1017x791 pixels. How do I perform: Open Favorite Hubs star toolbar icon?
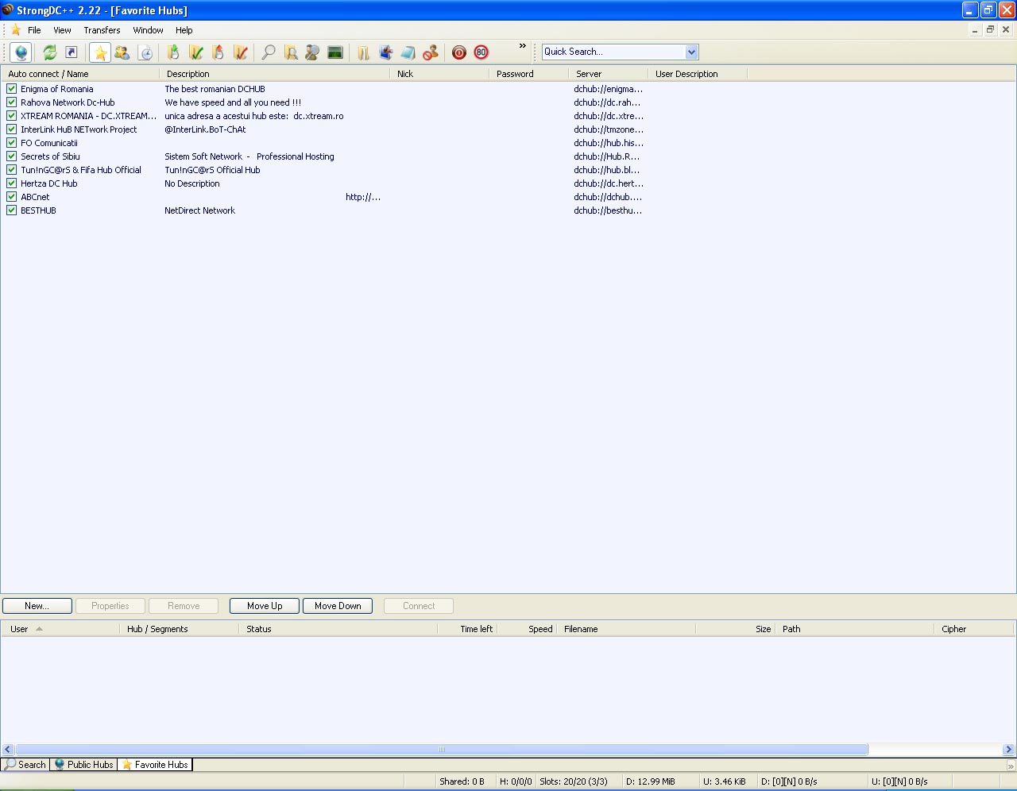(x=100, y=52)
